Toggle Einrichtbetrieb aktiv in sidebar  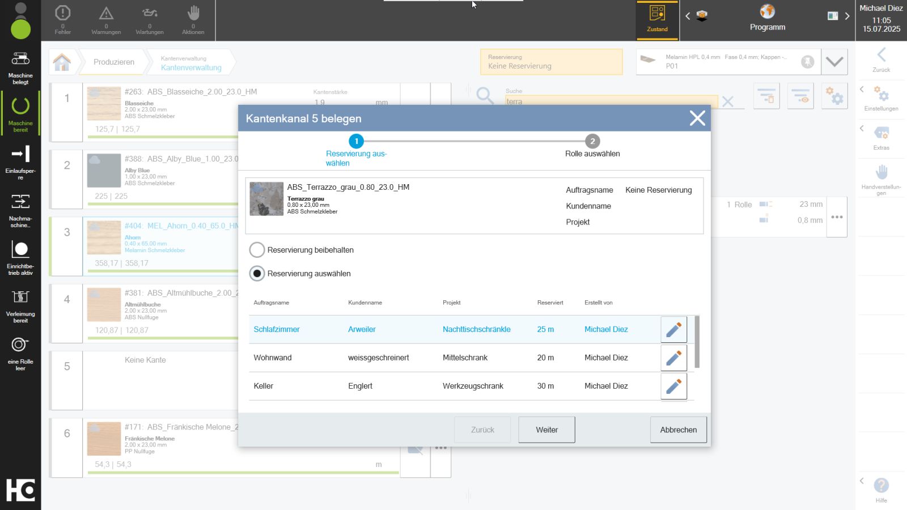tap(20, 258)
